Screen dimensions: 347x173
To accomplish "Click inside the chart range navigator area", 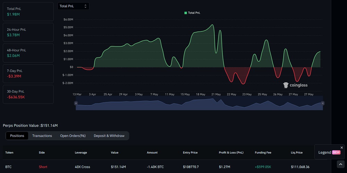I will click(x=199, y=103).
